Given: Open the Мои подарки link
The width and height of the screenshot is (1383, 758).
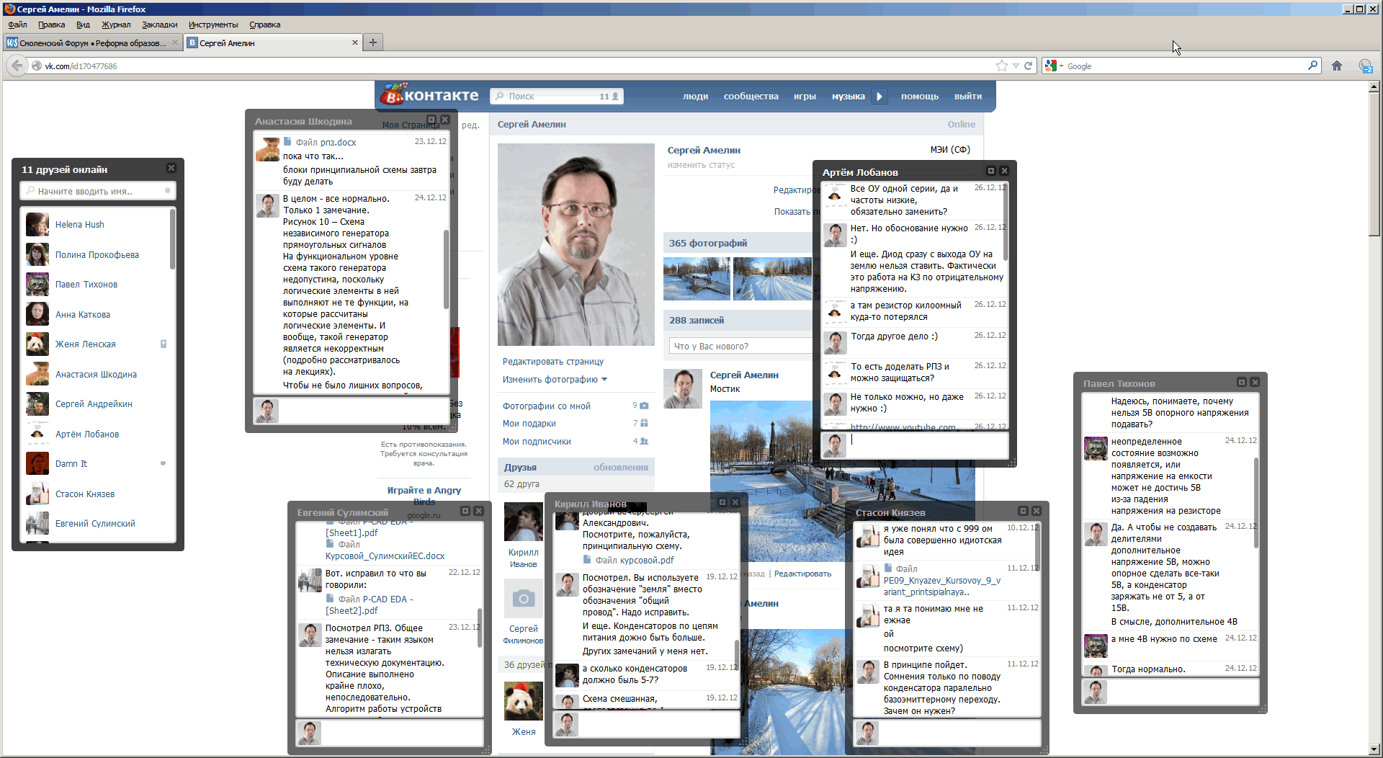Looking at the screenshot, I should [529, 423].
